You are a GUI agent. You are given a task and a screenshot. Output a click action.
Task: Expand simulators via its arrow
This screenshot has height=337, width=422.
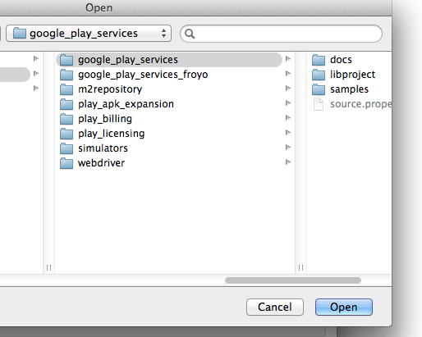288,148
